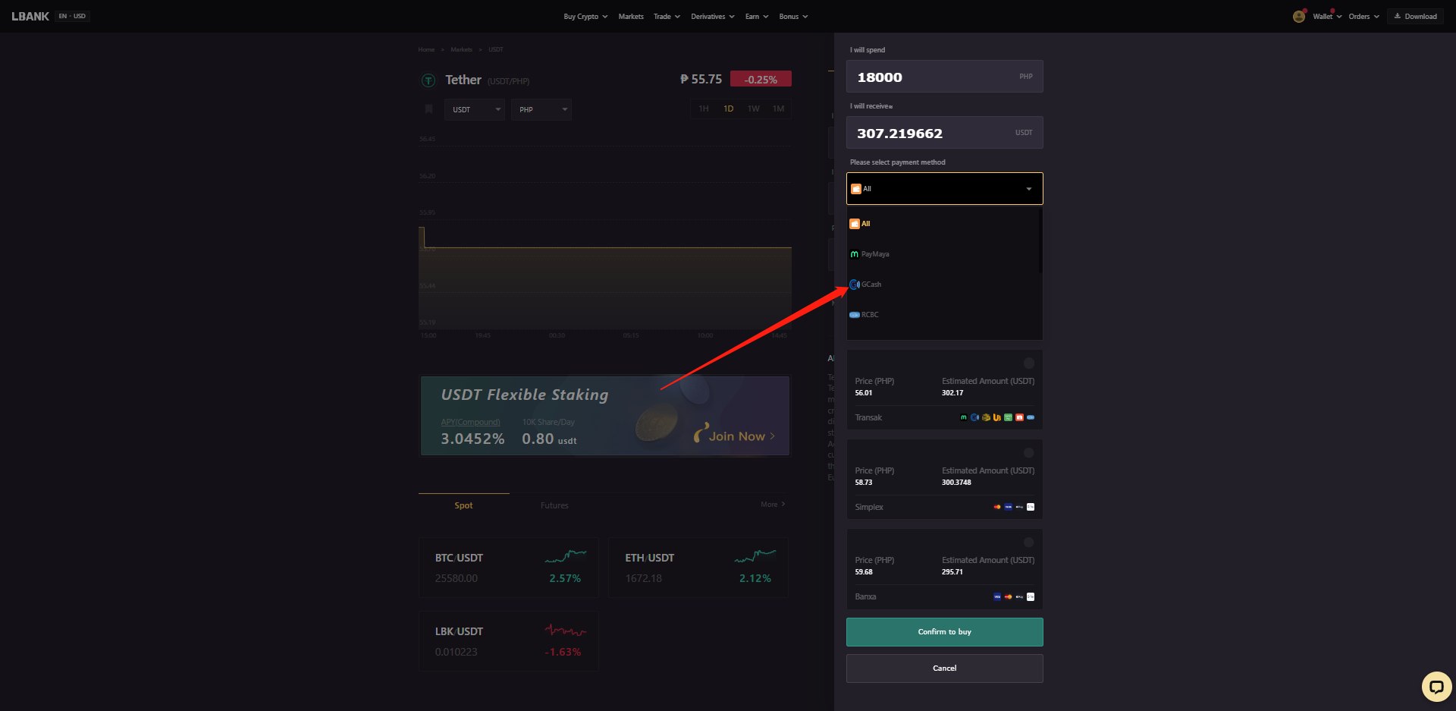1456x711 pixels.
Task: Go to Markets breadcrumb link
Action: click(x=461, y=49)
